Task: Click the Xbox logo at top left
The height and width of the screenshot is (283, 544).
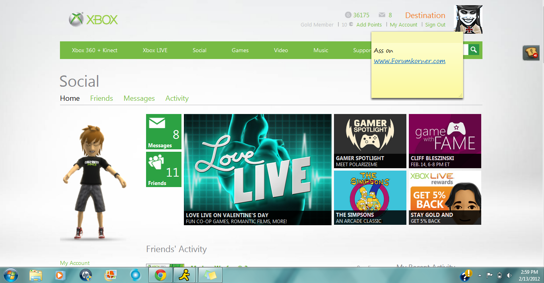Action: click(93, 19)
